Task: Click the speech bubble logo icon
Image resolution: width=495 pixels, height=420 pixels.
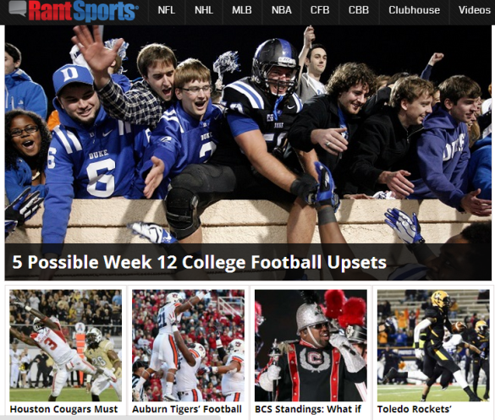Action: [18, 8]
